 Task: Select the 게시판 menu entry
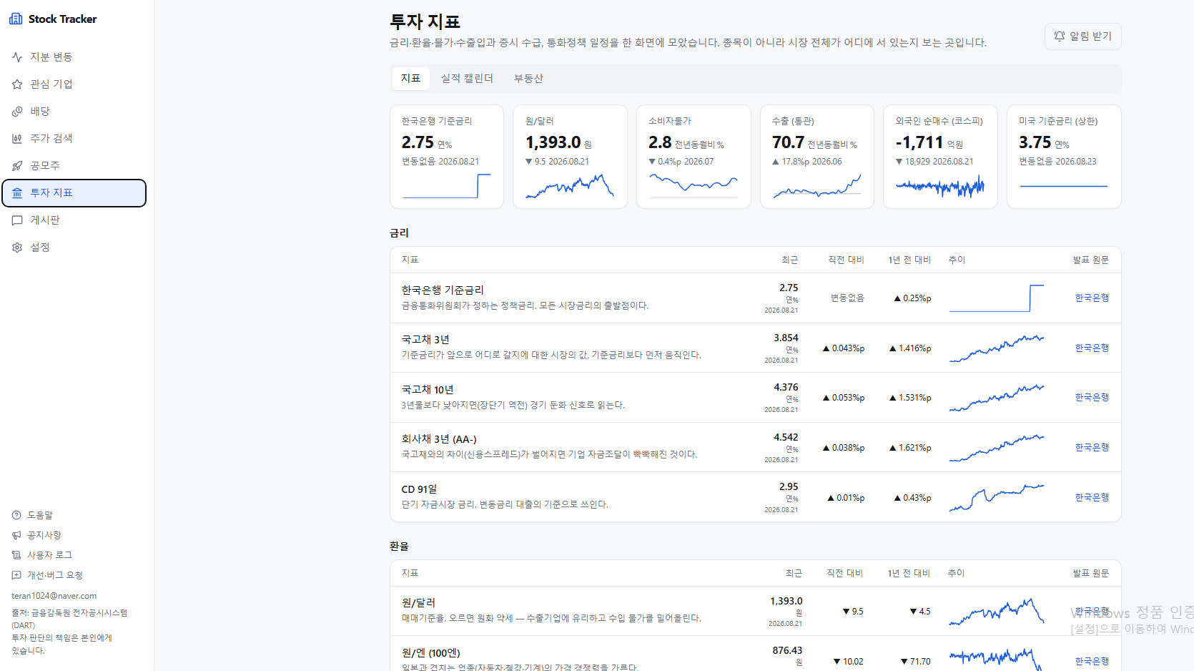point(74,220)
